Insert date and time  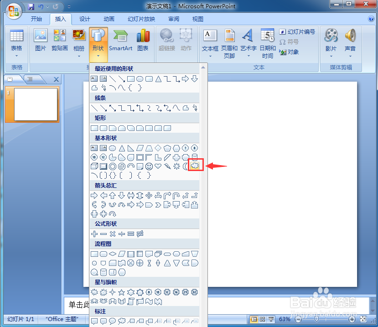coord(268,43)
